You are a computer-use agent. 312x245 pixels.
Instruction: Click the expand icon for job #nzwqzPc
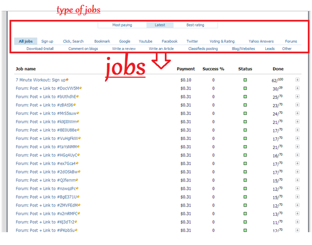(x=297, y=188)
